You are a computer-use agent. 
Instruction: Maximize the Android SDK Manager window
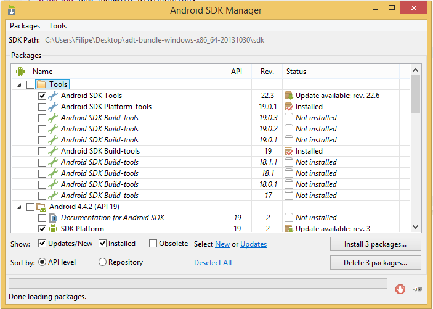392,8
